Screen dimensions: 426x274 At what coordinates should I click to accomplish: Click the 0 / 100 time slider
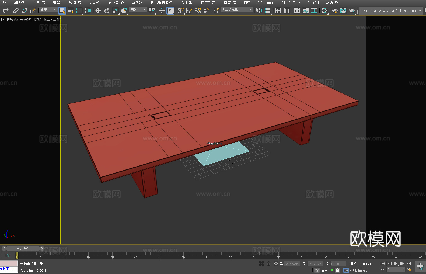[x=23, y=248]
